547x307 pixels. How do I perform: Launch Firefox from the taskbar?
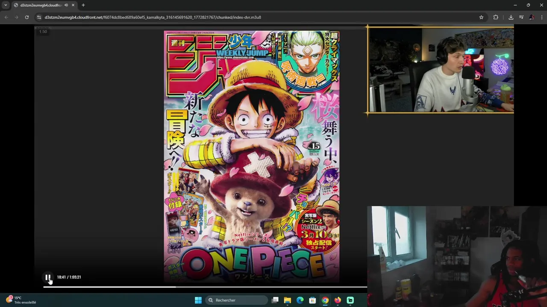(x=338, y=300)
